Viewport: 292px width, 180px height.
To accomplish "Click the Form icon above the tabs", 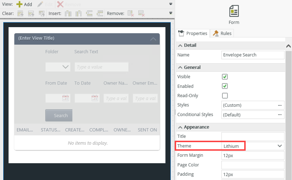I will point(234,11).
